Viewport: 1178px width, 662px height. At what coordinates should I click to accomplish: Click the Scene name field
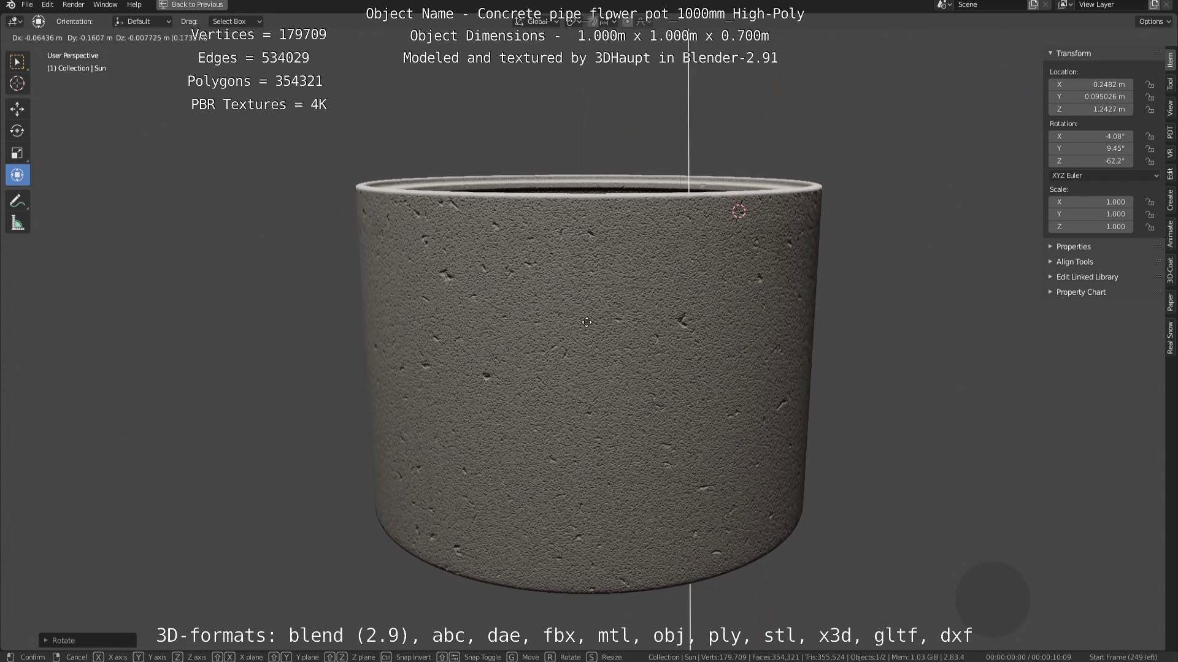coord(990,5)
